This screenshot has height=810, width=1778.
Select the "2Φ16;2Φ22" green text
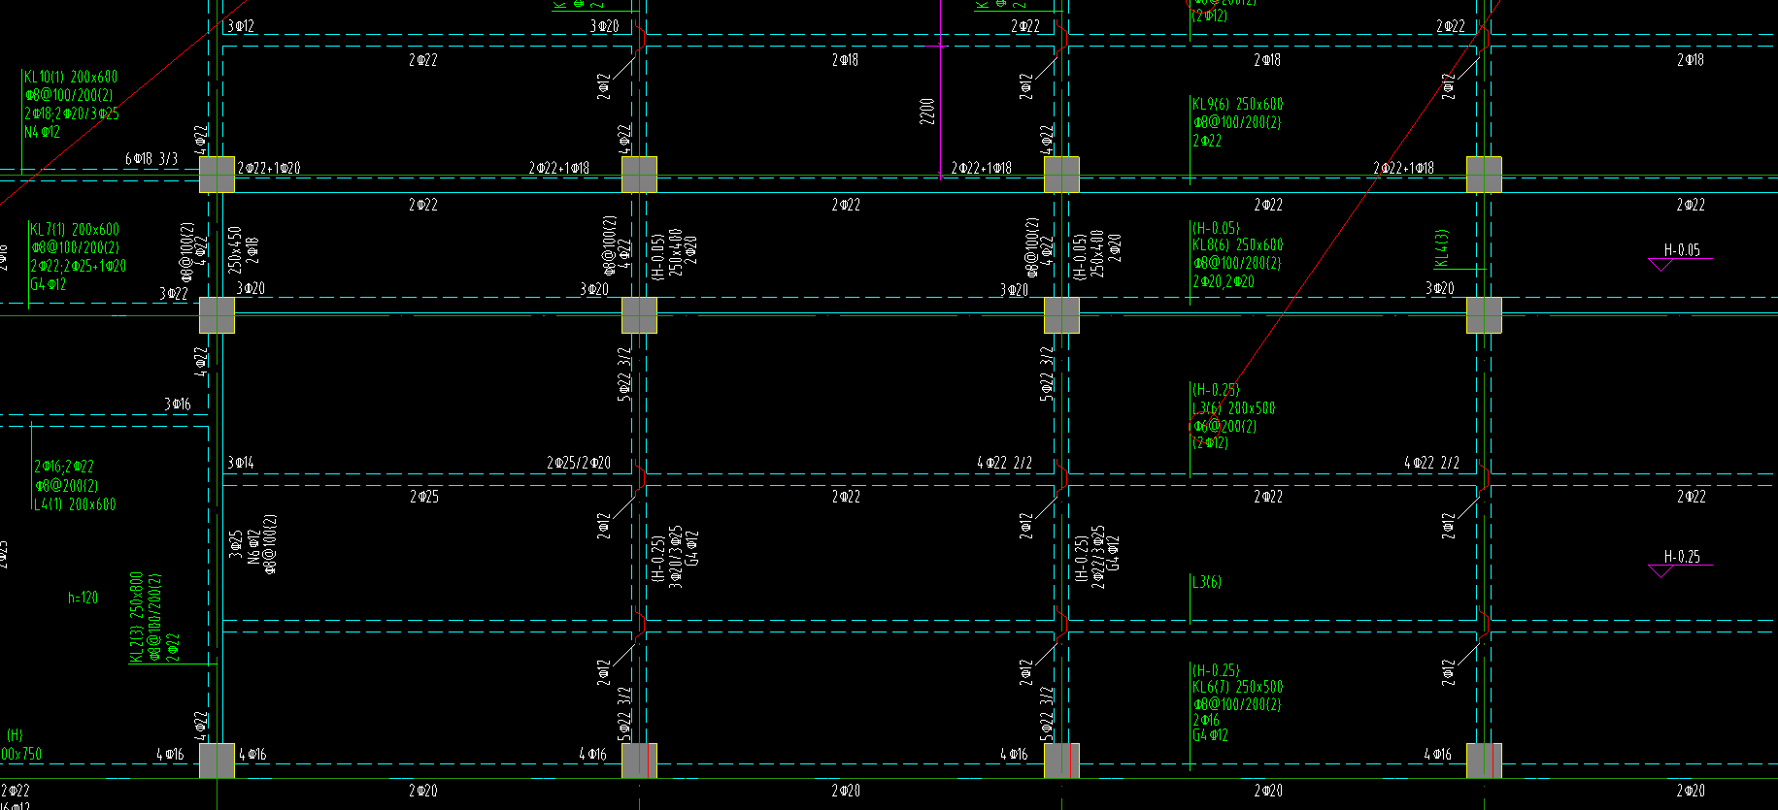[x=64, y=467]
